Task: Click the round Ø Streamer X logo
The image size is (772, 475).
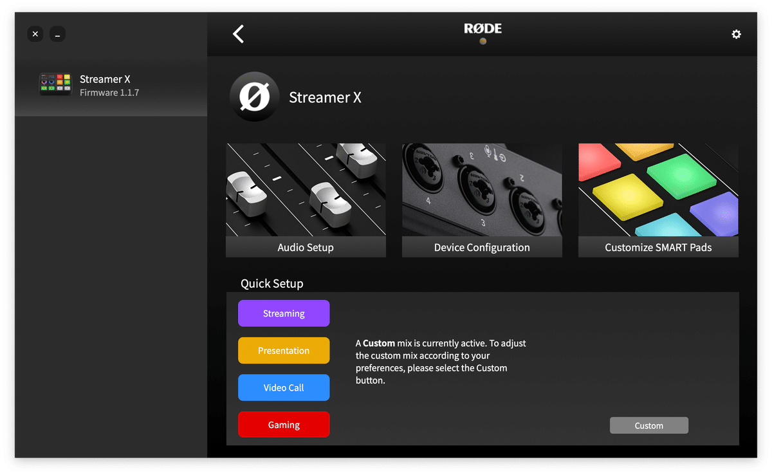Action: [x=254, y=97]
